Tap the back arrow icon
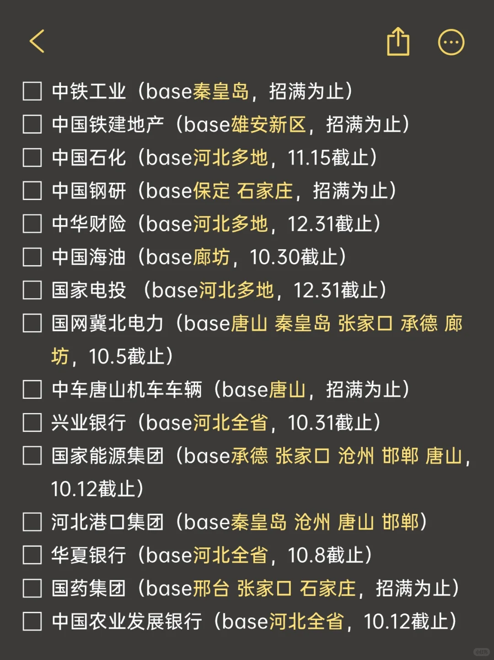 pos(37,41)
